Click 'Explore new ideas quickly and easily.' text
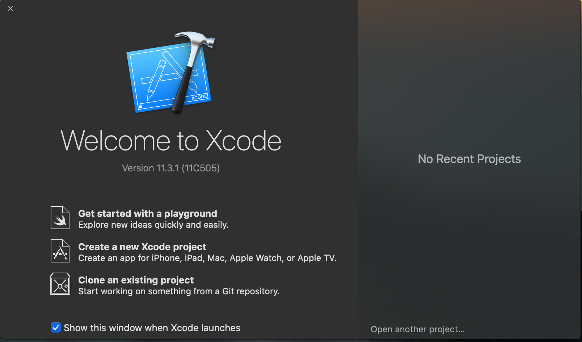Screen dimensions: 582x342 (x=153, y=225)
